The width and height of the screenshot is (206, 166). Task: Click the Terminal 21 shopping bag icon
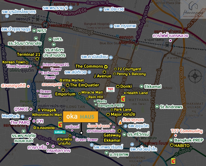click(x=37, y=59)
